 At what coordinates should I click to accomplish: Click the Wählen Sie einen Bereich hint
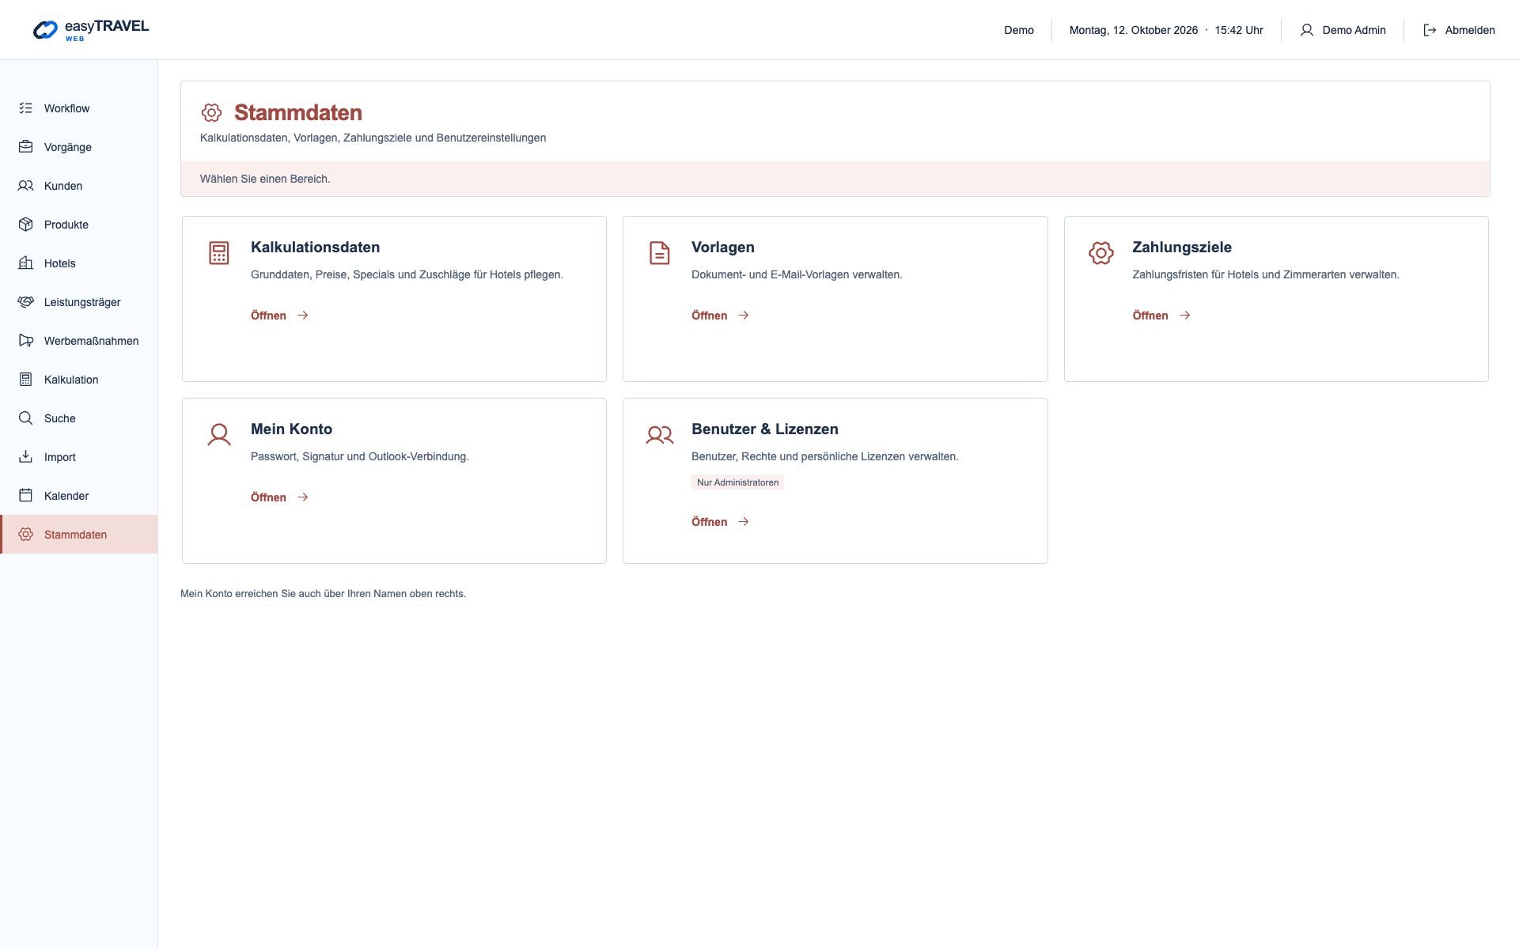coord(265,179)
